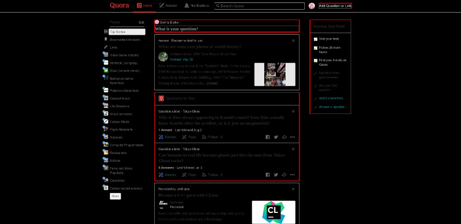Open the Flight Attendants topic
The height and width of the screenshot is (224, 461).
point(121,129)
